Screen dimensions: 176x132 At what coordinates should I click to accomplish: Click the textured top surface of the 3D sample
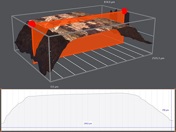85,26
